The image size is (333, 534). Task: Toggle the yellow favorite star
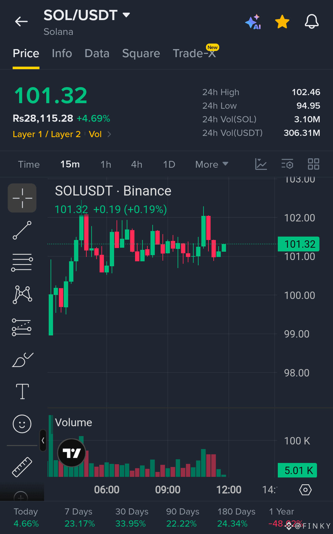point(282,22)
